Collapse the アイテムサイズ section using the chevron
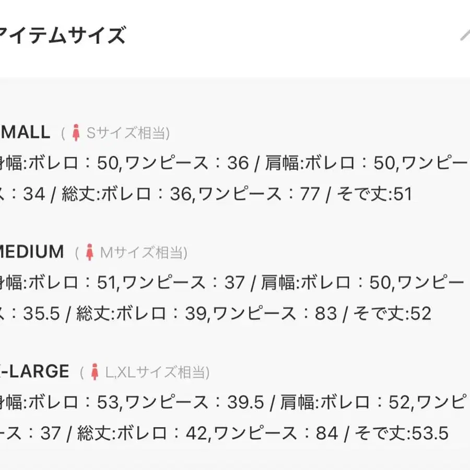The width and height of the screenshot is (470, 470). point(465,36)
